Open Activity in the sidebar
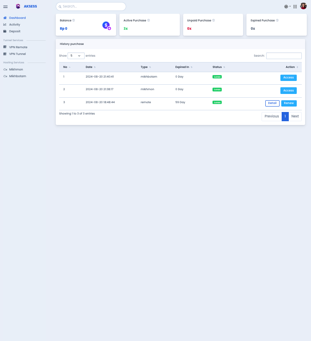Image resolution: width=311 pixels, height=341 pixels. (15, 25)
